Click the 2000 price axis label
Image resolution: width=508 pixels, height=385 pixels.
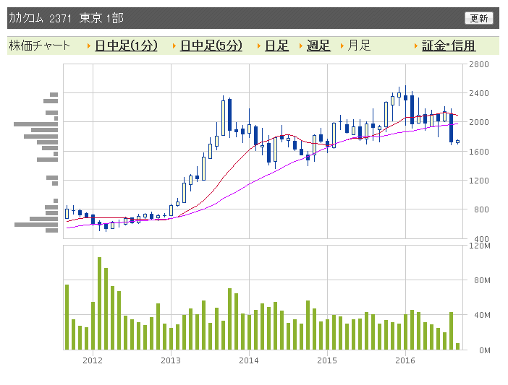tap(479, 122)
